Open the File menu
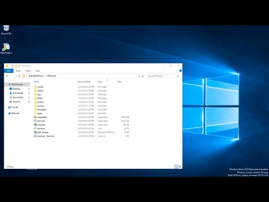Screen dimensions: 269x202 9,71
